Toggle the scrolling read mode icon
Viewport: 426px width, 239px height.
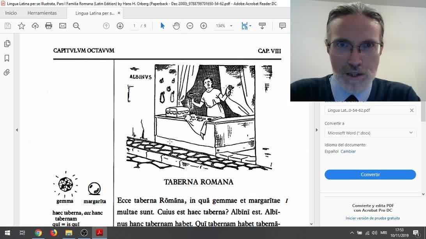pyautogui.click(x=262, y=26)
